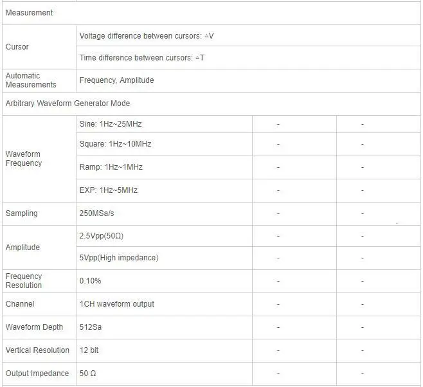The height and width of the screenshot is (387, 423).
Task: Select the 512Sa waveform depth value
Action: (91, 327)
